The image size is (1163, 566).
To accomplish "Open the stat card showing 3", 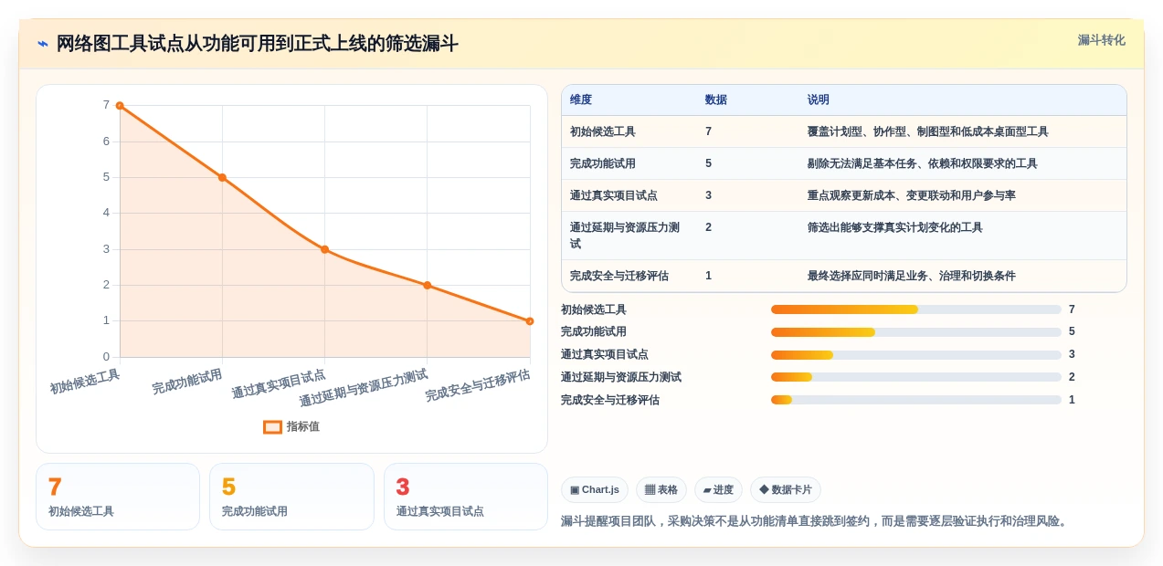I will [466, 497].
